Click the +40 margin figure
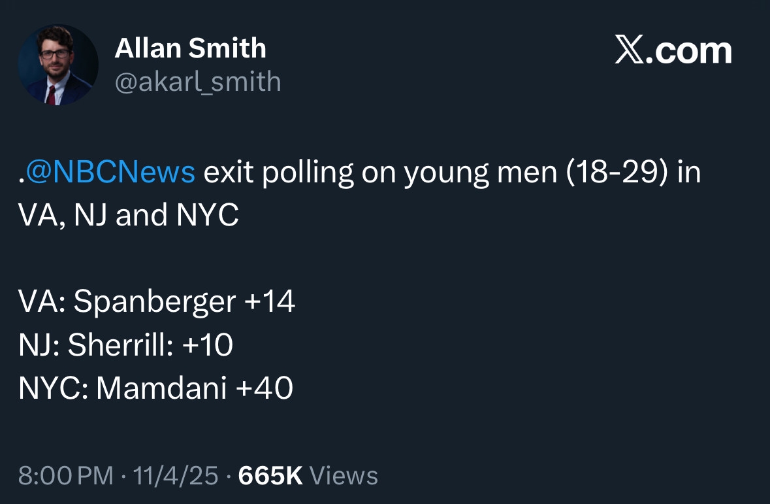The height and width of the screenshot is (504, 770). click(264, 388)
